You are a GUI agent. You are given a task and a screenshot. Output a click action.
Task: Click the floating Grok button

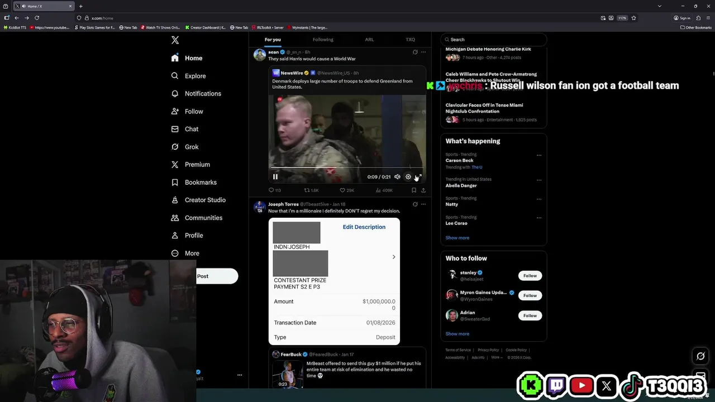pos(700,356)
